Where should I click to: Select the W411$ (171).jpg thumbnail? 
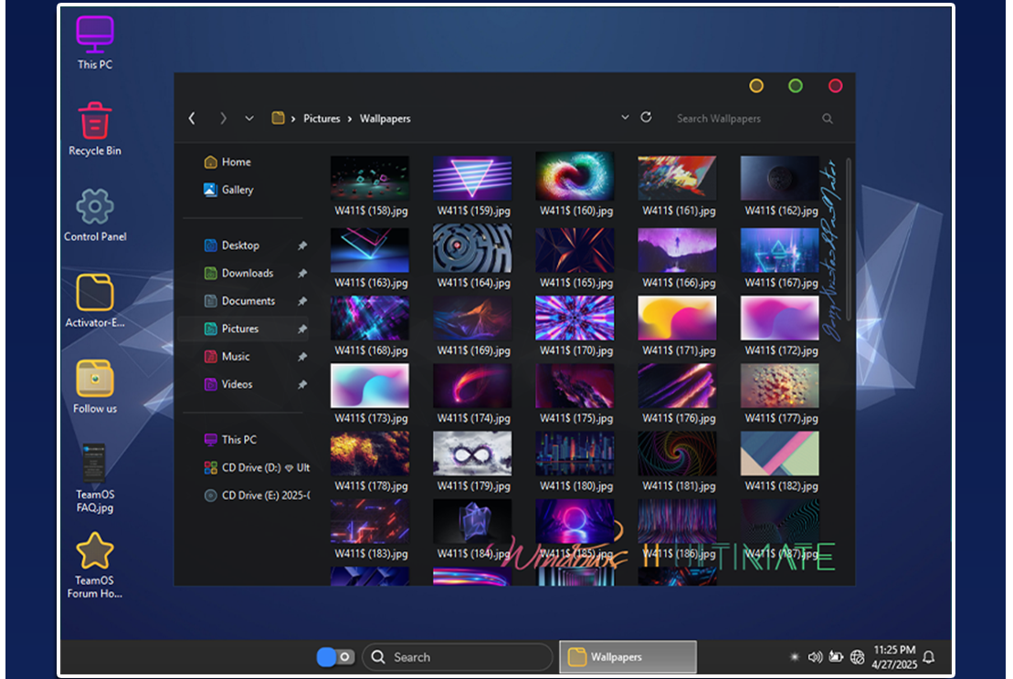pos(677,319)
